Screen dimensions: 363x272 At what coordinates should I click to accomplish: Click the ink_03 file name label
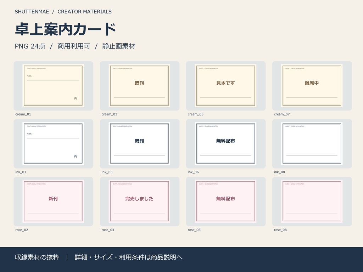click(x=107, y=172)
